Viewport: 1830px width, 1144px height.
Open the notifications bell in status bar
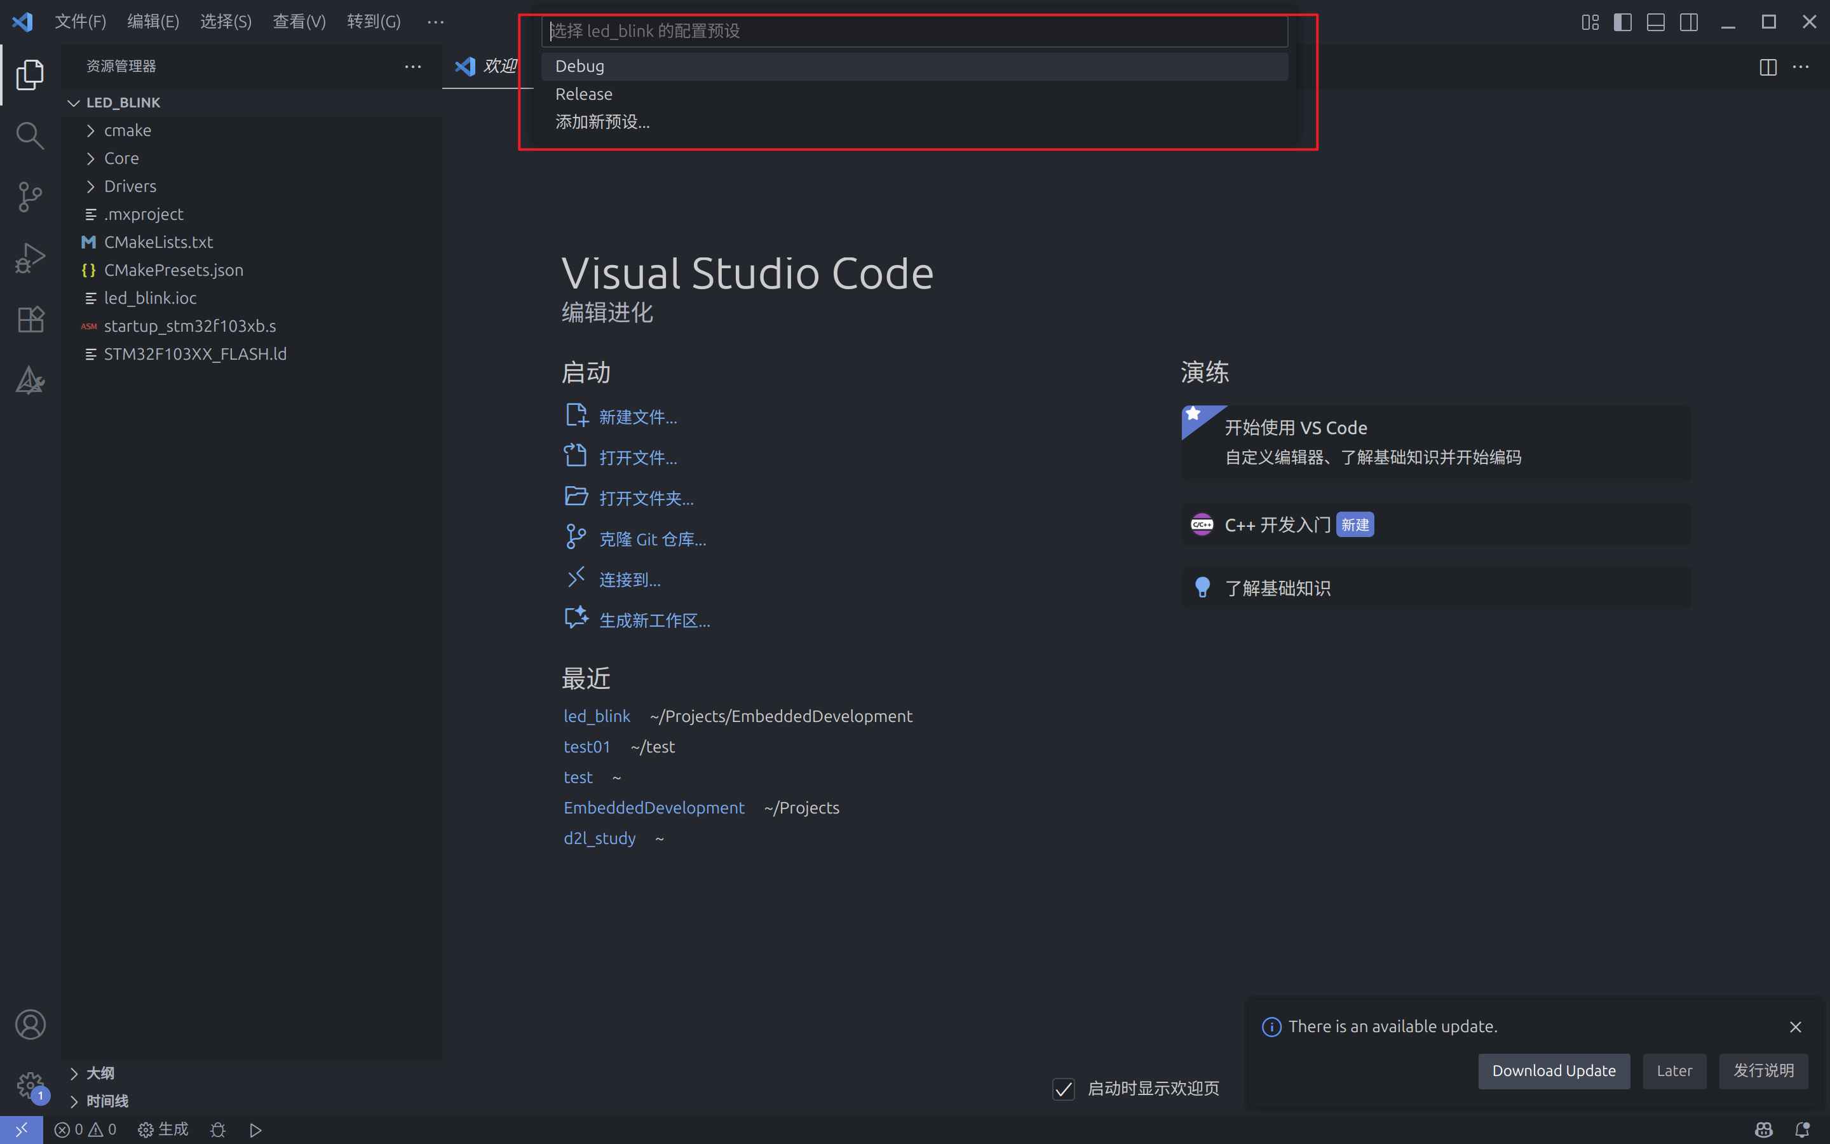click(x=1802, y=1129)
